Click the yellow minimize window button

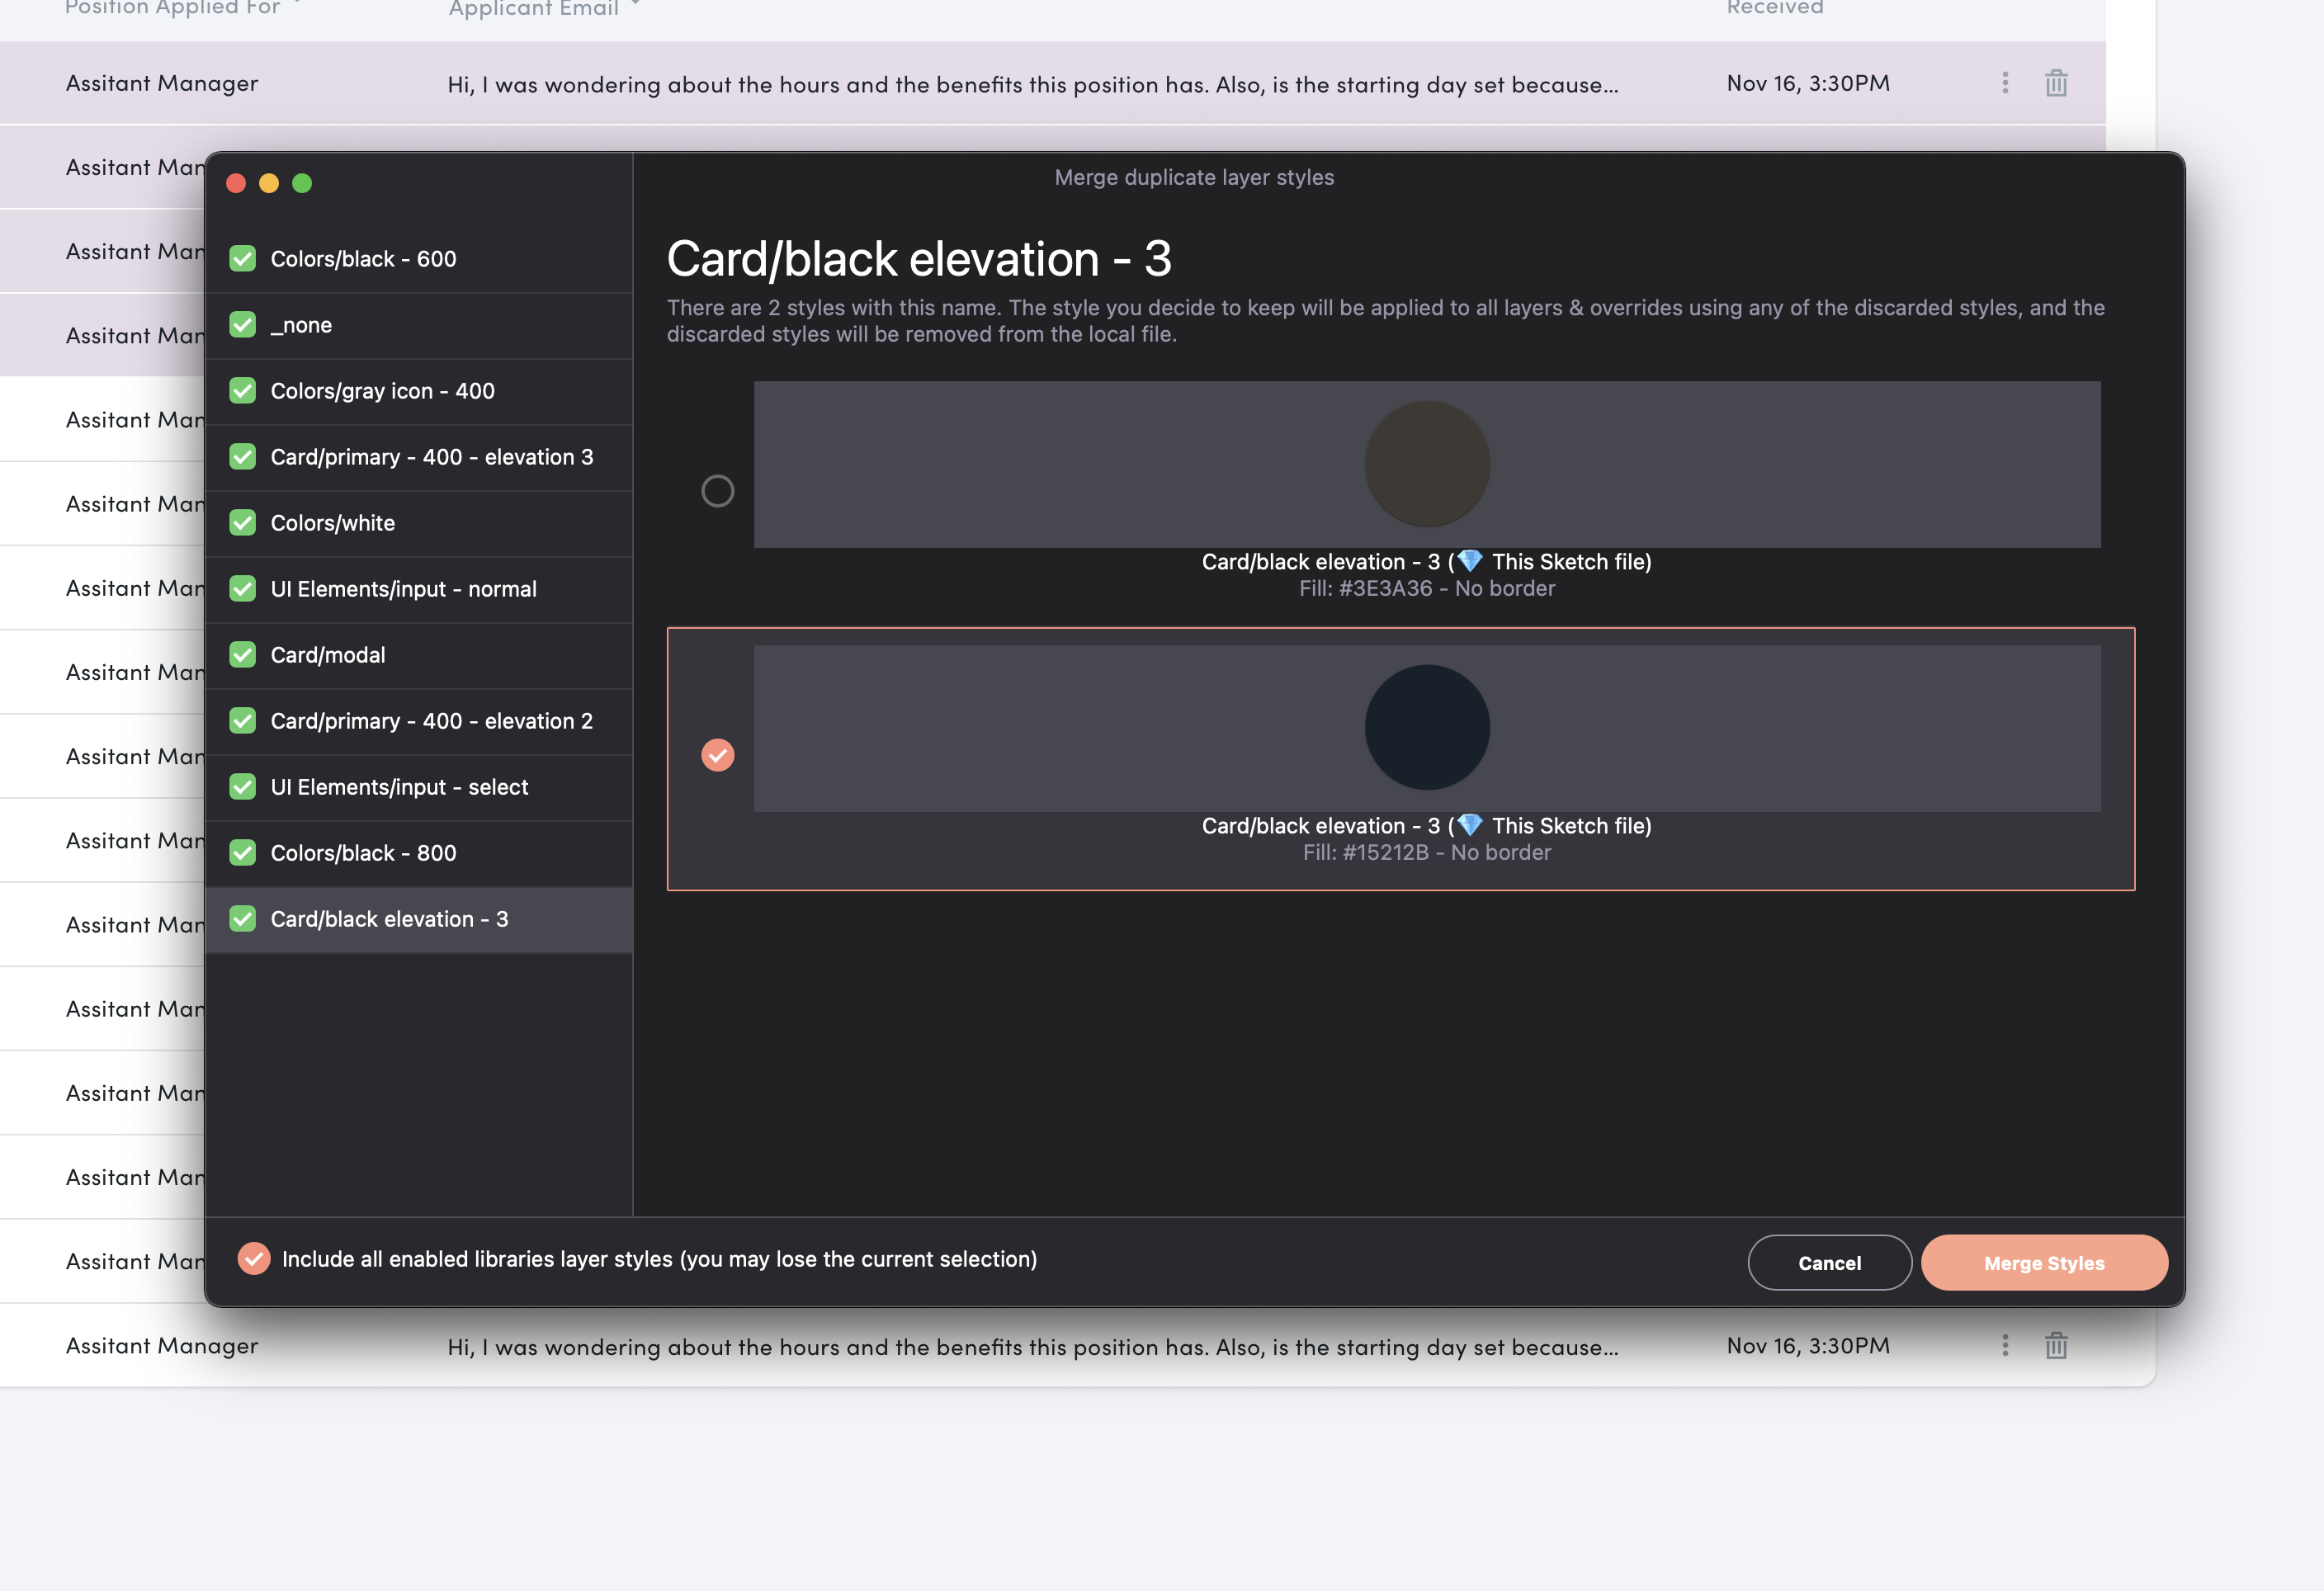click(x=269, y=183)
